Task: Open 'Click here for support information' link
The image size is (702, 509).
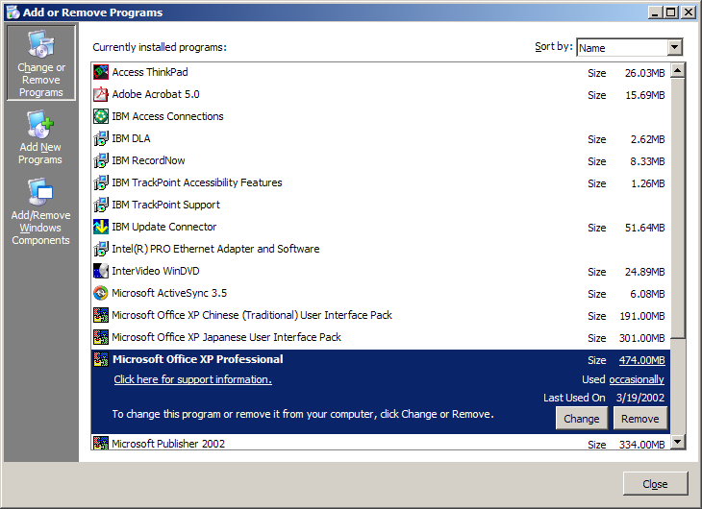Action: pos(192,379)
